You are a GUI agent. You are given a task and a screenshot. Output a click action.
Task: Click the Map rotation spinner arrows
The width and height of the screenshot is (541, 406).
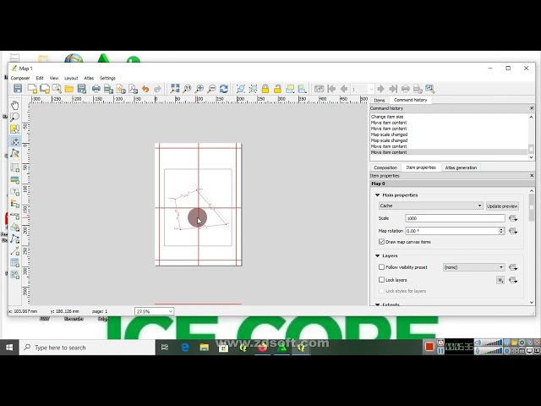click(x=501, y=231)
